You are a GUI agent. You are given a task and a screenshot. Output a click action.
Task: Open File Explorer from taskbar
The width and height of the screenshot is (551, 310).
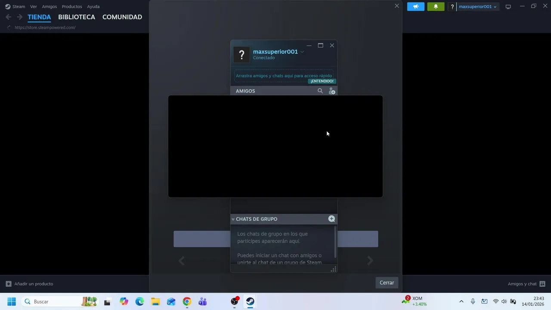coord(155,301)
